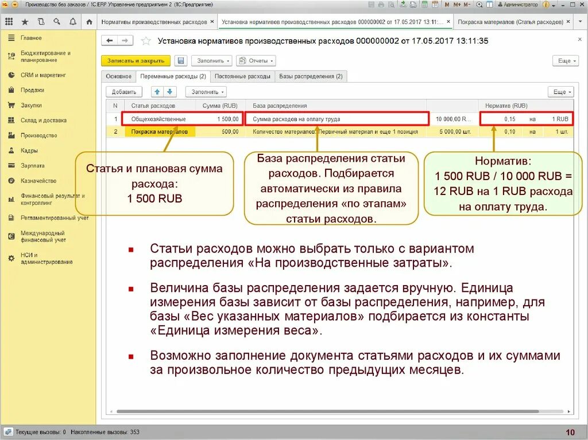Switch to the Базы распределения (2) tab
The height and width of the screenshot is (440, 588).
311,76
